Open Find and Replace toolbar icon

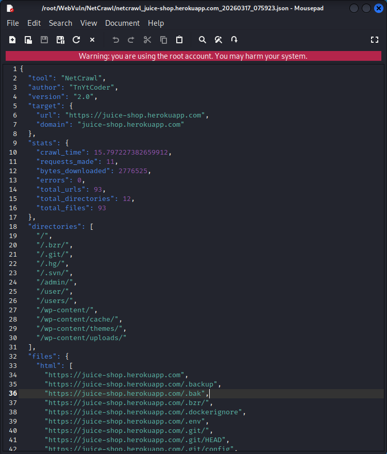218,40
